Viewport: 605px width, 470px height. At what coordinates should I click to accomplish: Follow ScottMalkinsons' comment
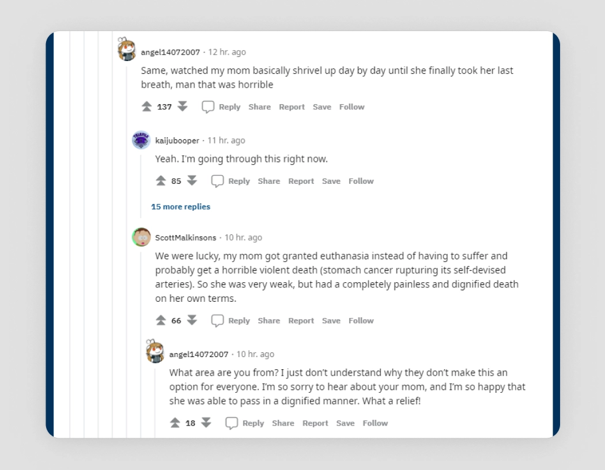coord(361,320)
